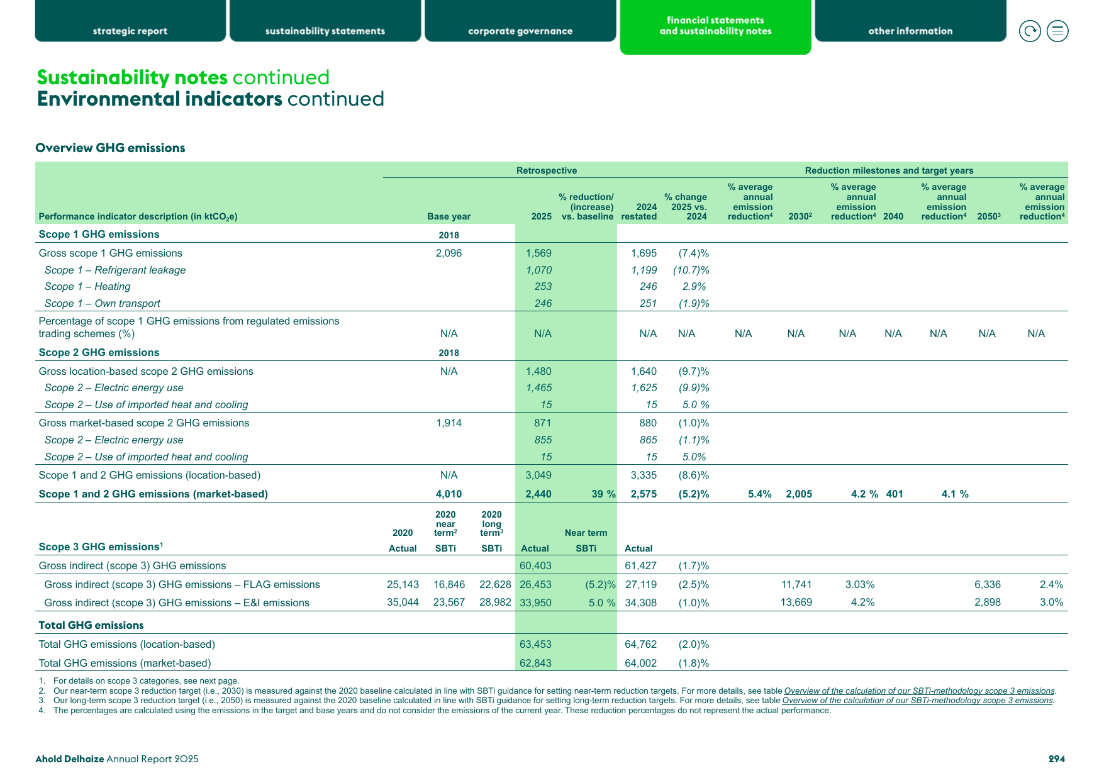This screenshot has width=1104, height=783.
Task: Click Scope 1 – Heating row label
Action: click(87, 286)
